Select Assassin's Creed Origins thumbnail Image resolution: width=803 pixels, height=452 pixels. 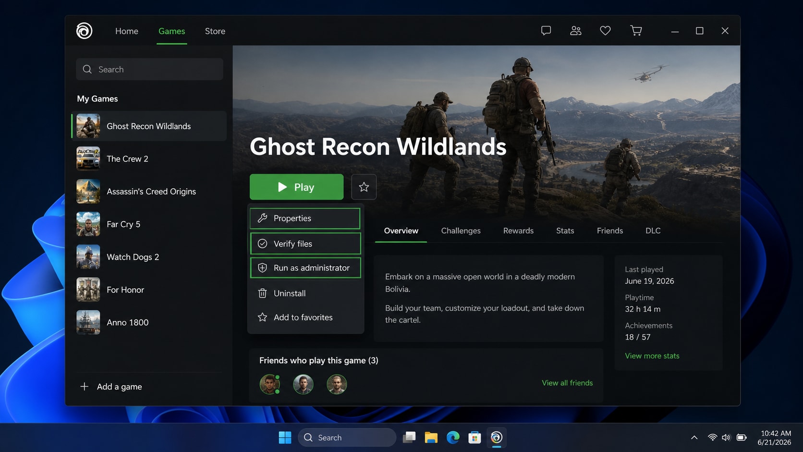[x=88, y=191]
